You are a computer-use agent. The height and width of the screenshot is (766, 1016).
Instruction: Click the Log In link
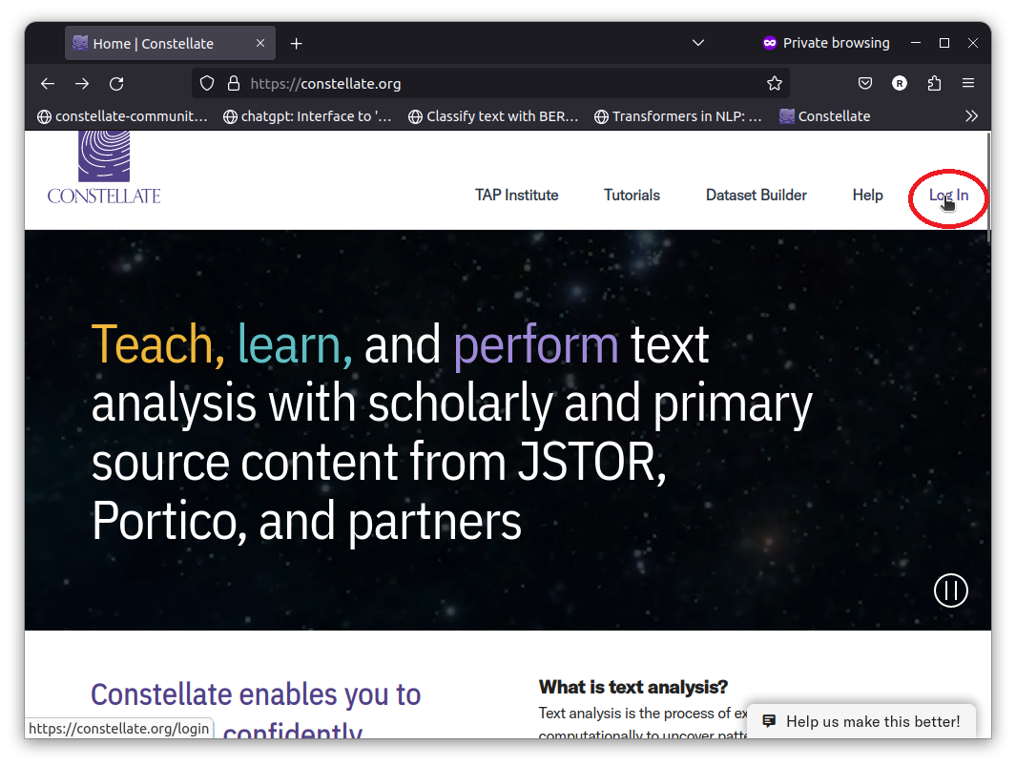click(x=948, y=195)
